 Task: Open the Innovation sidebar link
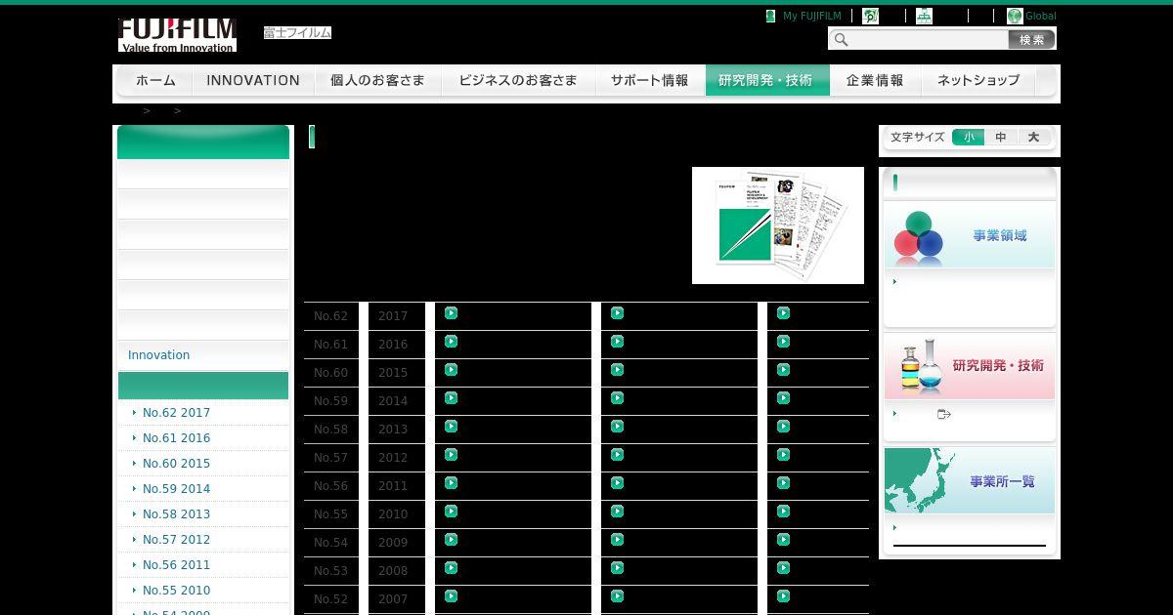click(158, 355)
